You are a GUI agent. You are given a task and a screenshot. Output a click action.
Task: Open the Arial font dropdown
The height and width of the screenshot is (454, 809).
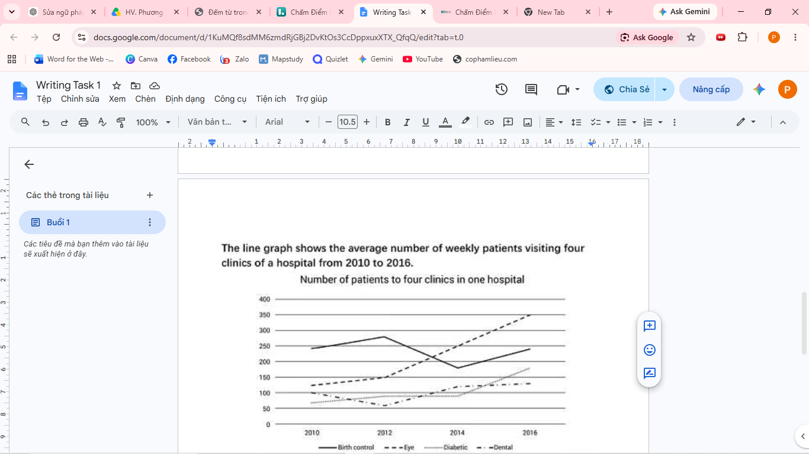(x=287, y=122)
